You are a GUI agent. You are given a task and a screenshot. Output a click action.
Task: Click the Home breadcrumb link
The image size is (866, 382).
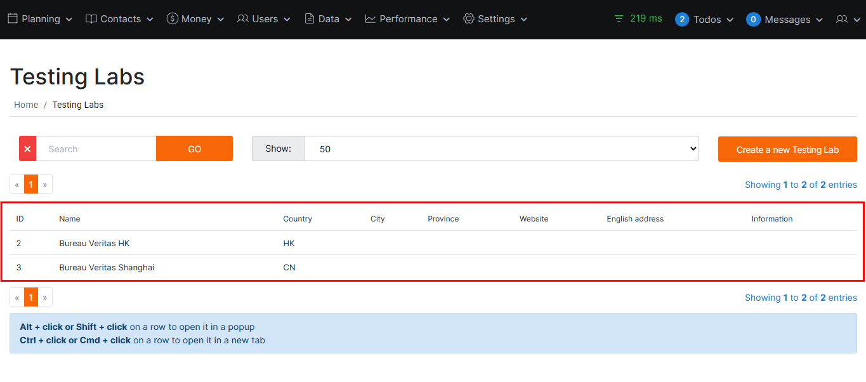coord(26,105)
